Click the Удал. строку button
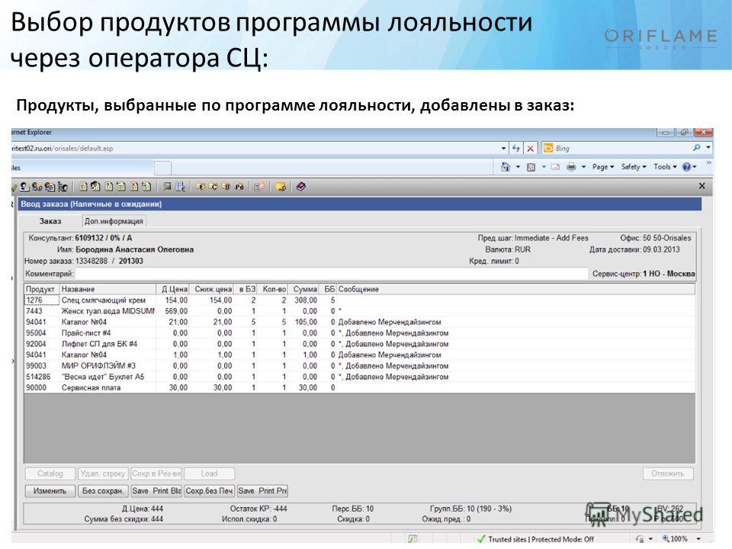This screenshot has height=549, width=732. point(103,474)
